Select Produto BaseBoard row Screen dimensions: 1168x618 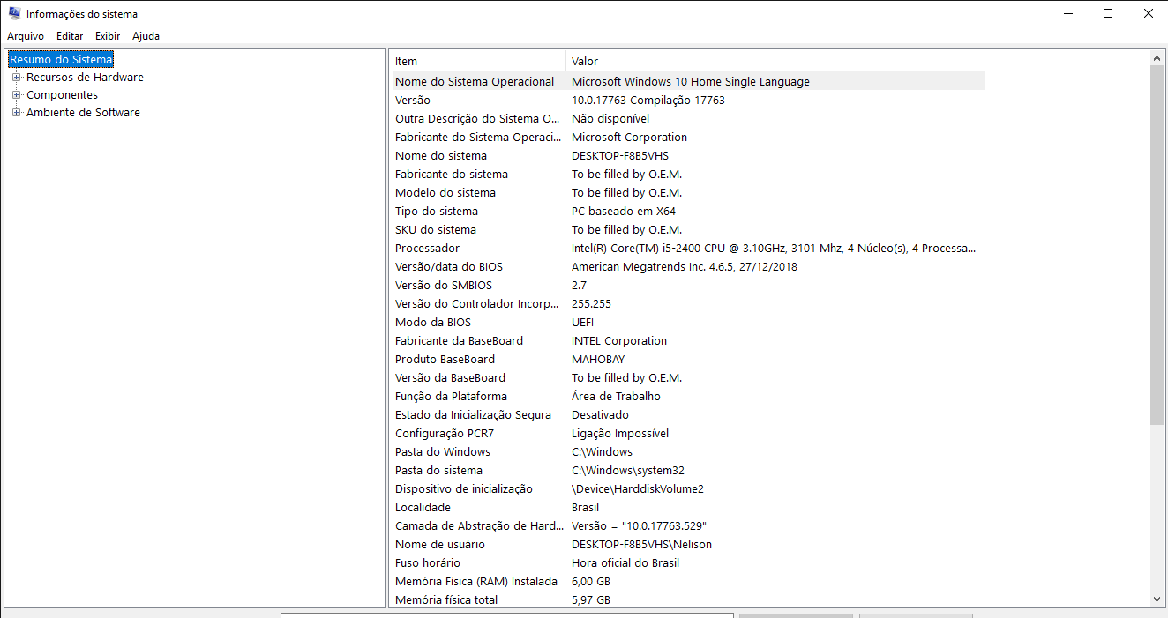pyautogui.click(x=687, y=359)
